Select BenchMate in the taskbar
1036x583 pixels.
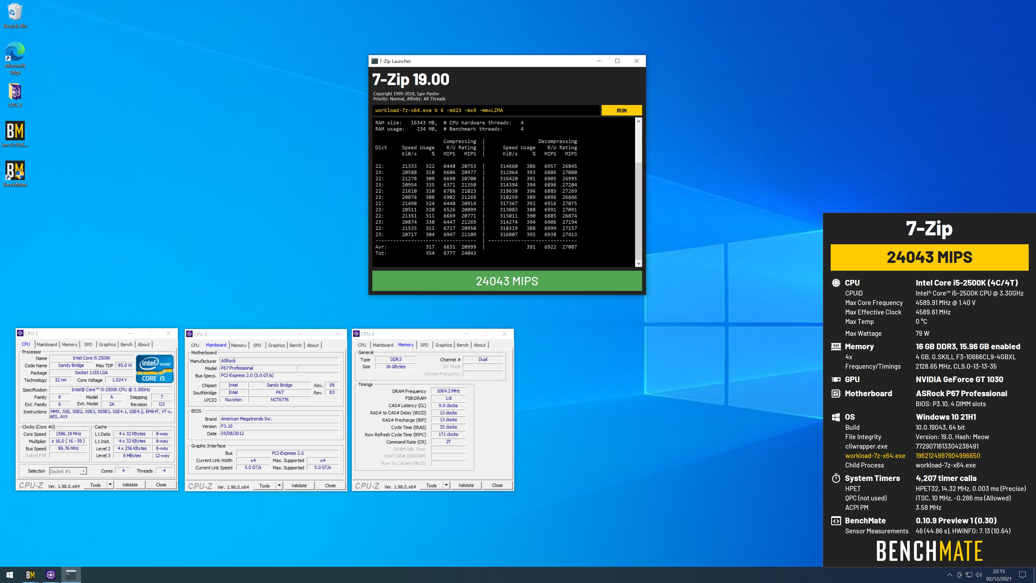click(x=30, y=575)
